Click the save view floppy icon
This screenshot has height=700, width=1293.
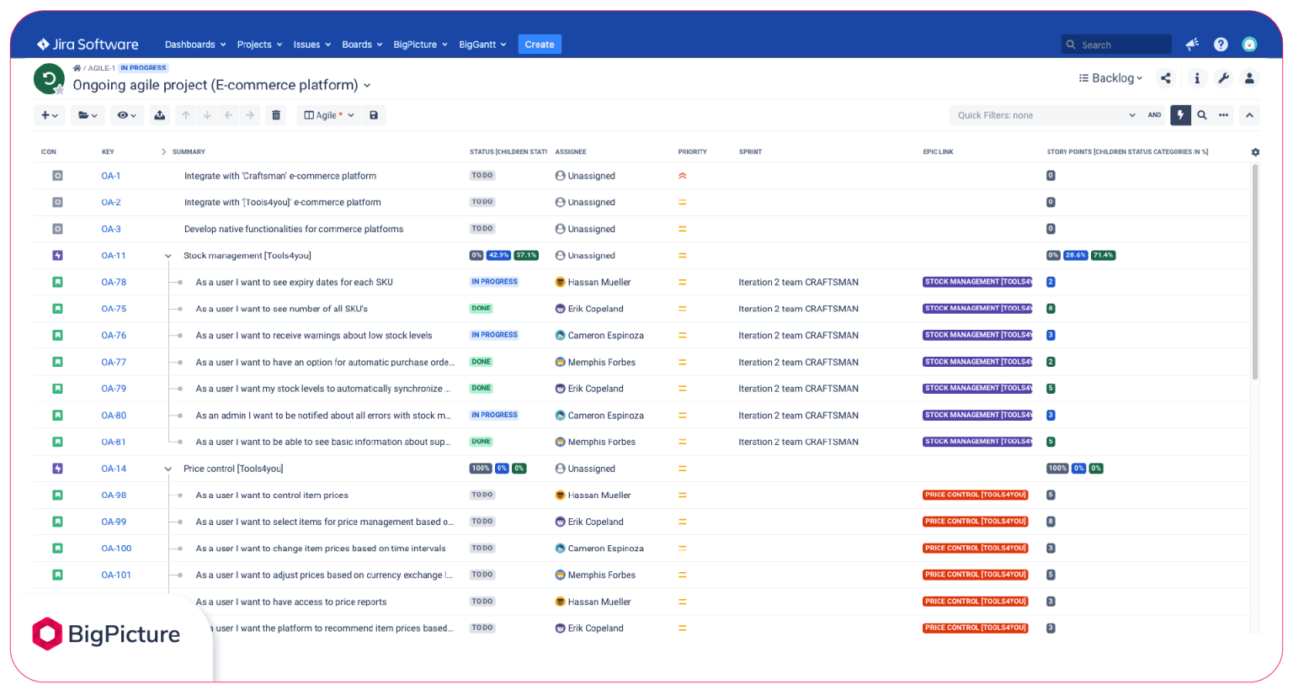374,115
